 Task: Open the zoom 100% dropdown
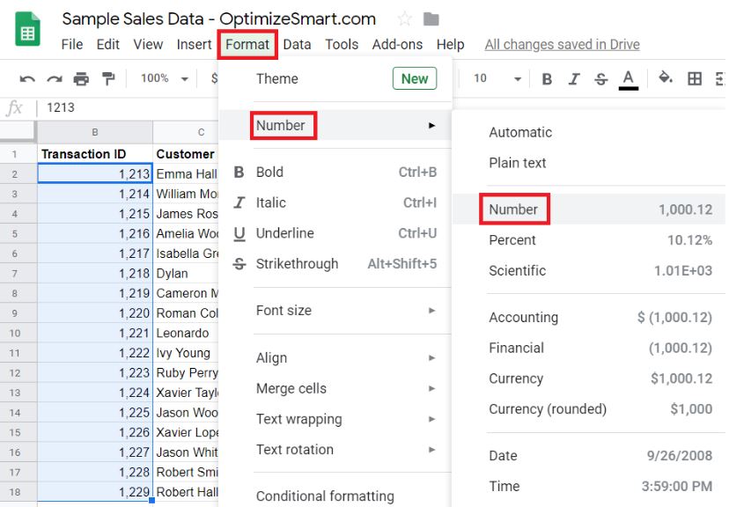pos(165,78)
